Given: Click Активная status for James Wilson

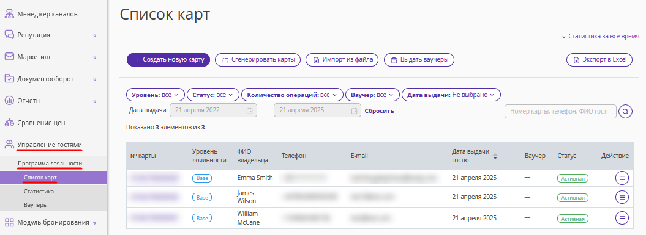Looking at the screenshot, I should (x=573, y=198).
